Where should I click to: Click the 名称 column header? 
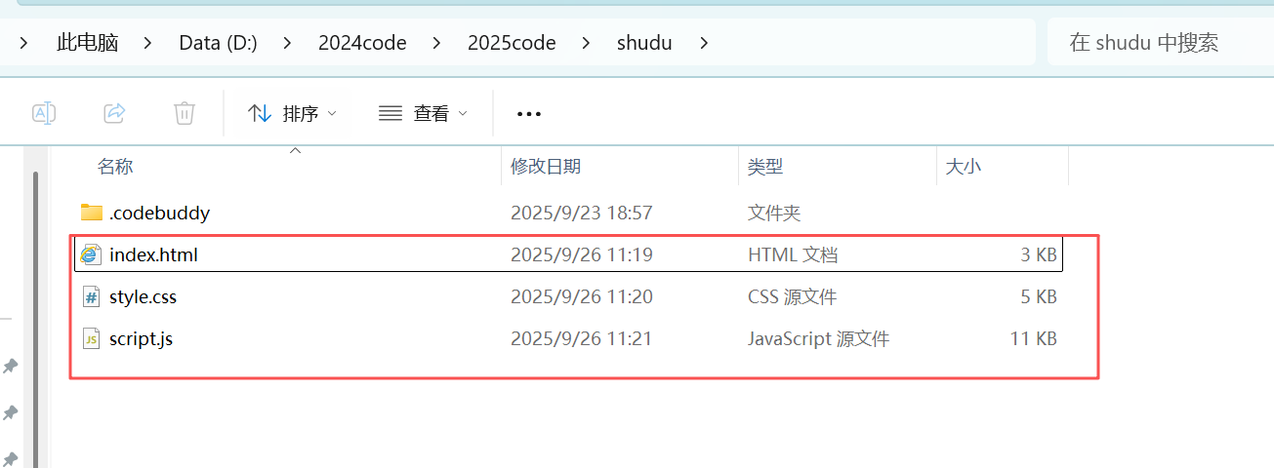click(115, 167)
